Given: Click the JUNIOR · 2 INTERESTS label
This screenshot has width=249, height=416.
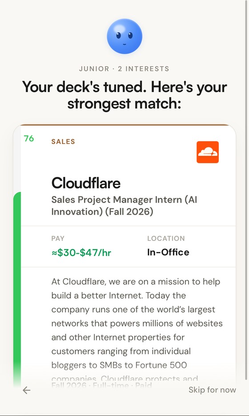Looking at the screenshot, I should click(124, 69).
